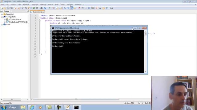Expand the Favoritos tree node

[x=2, y=14]
